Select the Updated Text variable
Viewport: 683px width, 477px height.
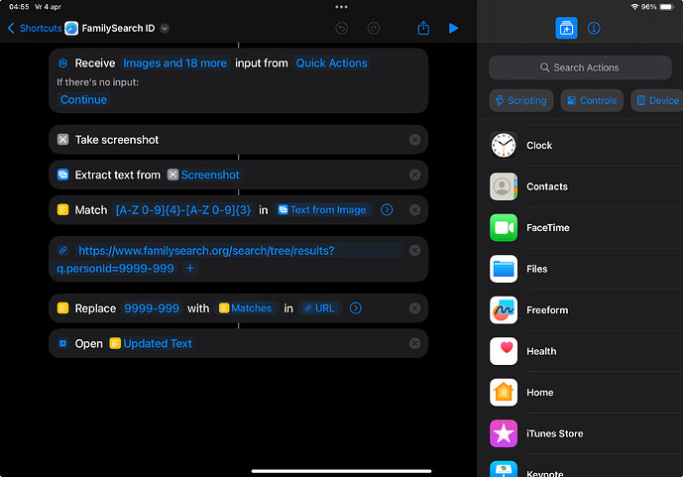pos(151,344)
